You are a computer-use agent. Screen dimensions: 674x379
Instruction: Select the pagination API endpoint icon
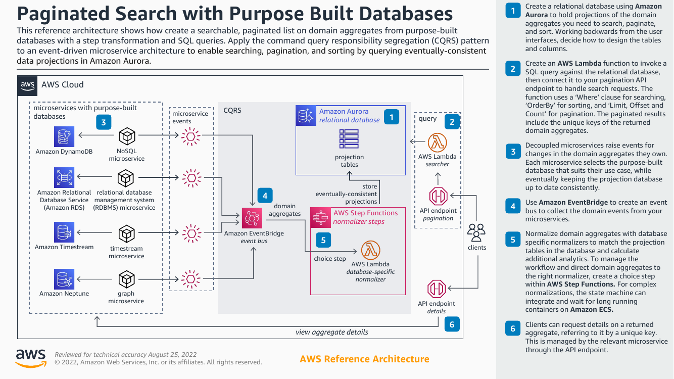(438, 196)
